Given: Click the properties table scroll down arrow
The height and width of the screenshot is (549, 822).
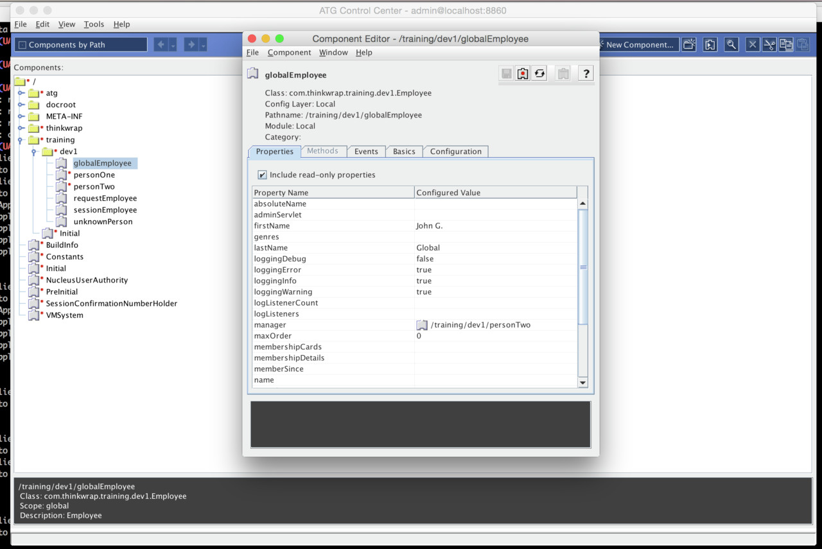Looking at the screenshot, I should pyautogui.click(x=583, y=382).
